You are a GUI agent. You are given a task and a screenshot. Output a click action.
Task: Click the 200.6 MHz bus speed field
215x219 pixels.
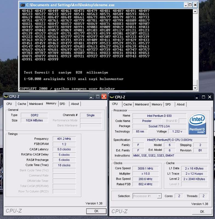pos(145,179)
